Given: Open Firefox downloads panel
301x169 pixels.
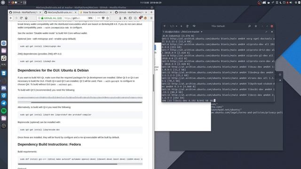Looking at the screenshot, I should pyautogui.click(x=120, y=18).
